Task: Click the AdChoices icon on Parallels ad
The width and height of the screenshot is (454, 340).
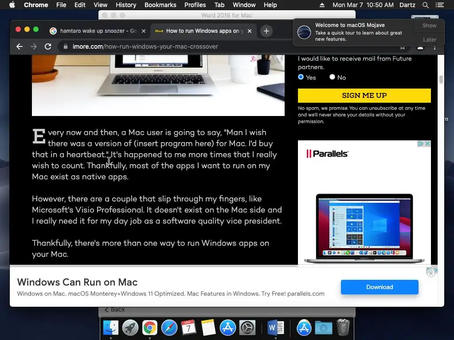Action: point(421,144)
